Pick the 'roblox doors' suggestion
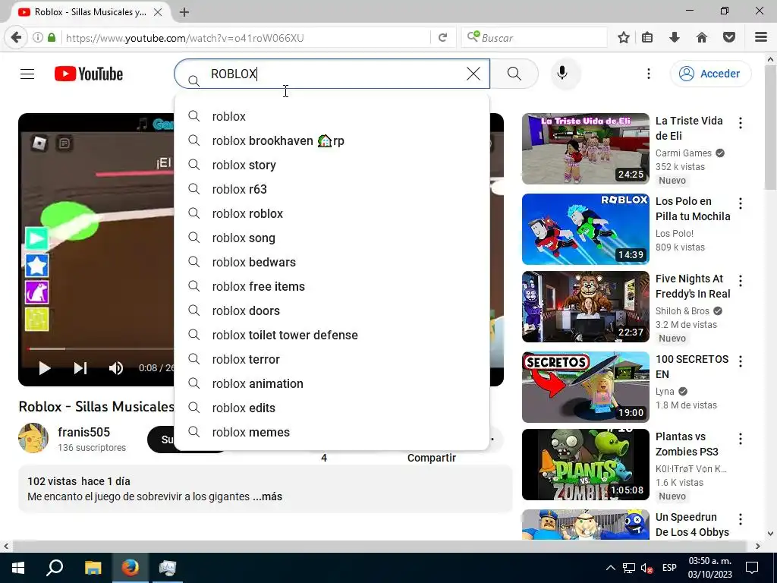Image resolution: width=777 pixels, height=583 pixels. point(332,310)
